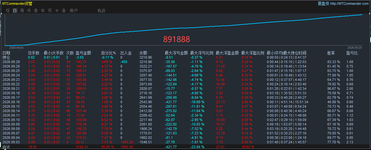Click the 最大浮亏金额 column header
Viewport: 371px width, 150px height.
176,53
